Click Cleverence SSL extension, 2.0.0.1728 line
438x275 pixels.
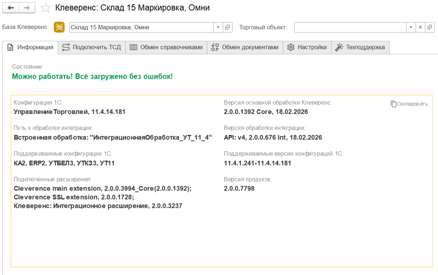coord(74,197)
